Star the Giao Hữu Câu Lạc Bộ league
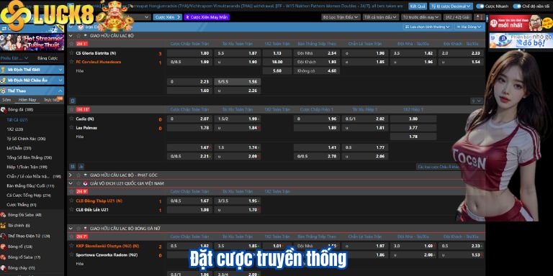 point(78,35)
